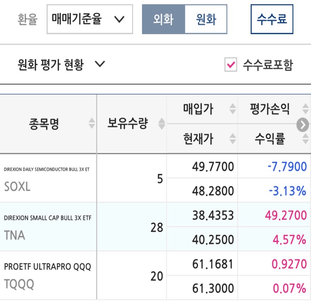Sort by 평가손익 column arrows
The width and height of the screenshot is (311, 304).
pos(305,109)
